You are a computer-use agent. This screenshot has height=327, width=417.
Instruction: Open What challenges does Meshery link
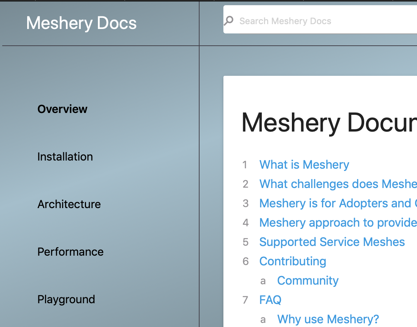338,184
